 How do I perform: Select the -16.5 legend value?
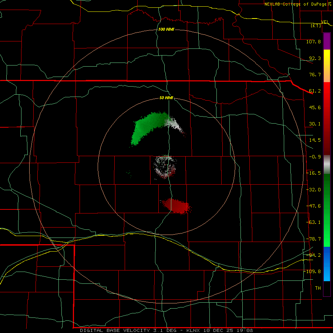313,173
